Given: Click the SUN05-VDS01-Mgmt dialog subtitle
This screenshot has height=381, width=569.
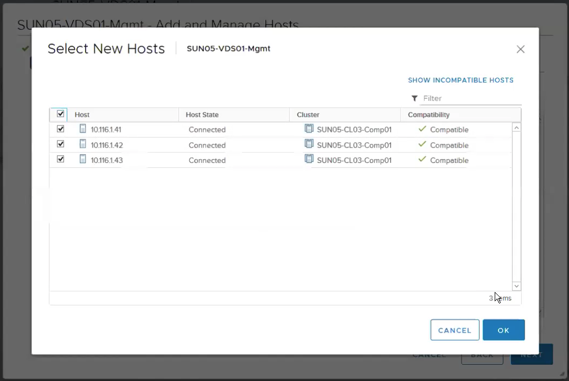Looking at the screenshot, I should coord(228,49).
